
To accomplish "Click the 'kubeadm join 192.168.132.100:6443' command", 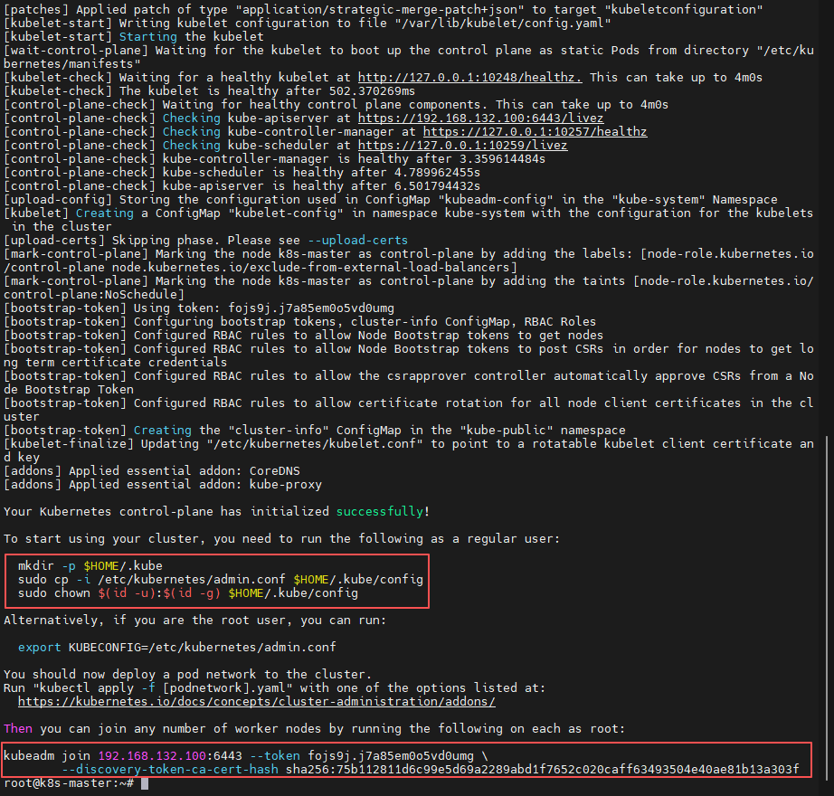I will point(246,755).
